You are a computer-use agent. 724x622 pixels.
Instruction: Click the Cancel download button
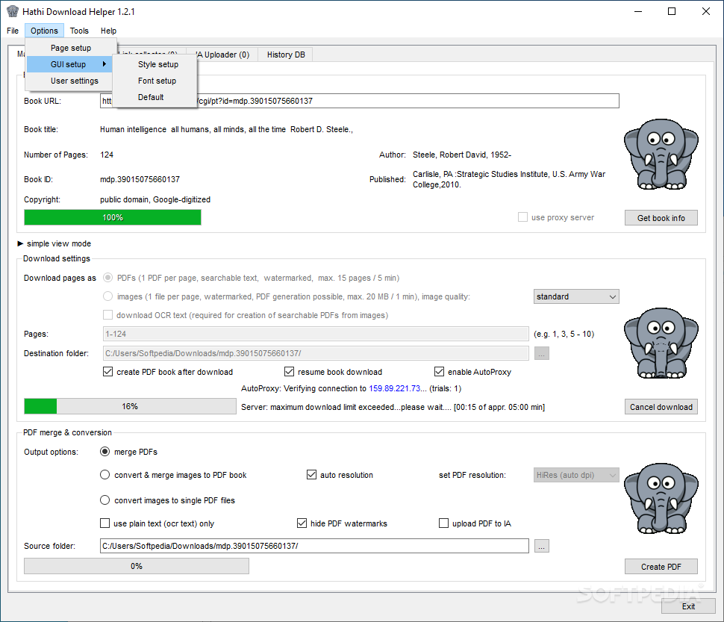tap(661, 407)
